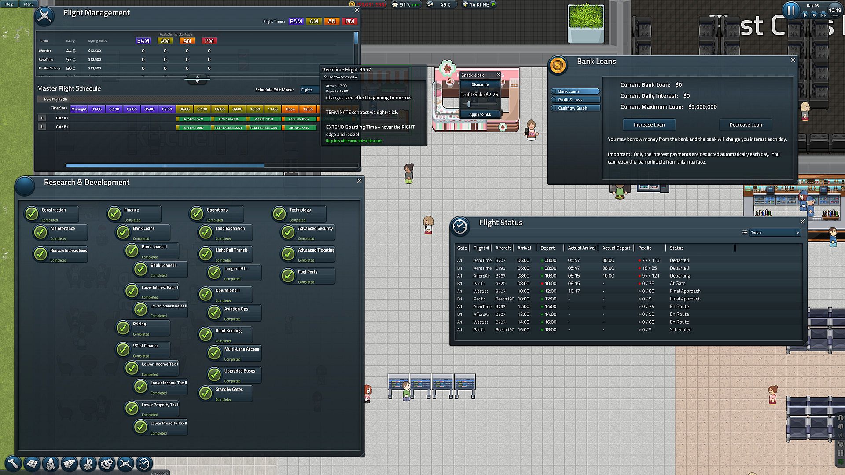Expand the airline contracts list arrows
The height and width of the screenshot is (475, 845).
click(x=197, y=79)
